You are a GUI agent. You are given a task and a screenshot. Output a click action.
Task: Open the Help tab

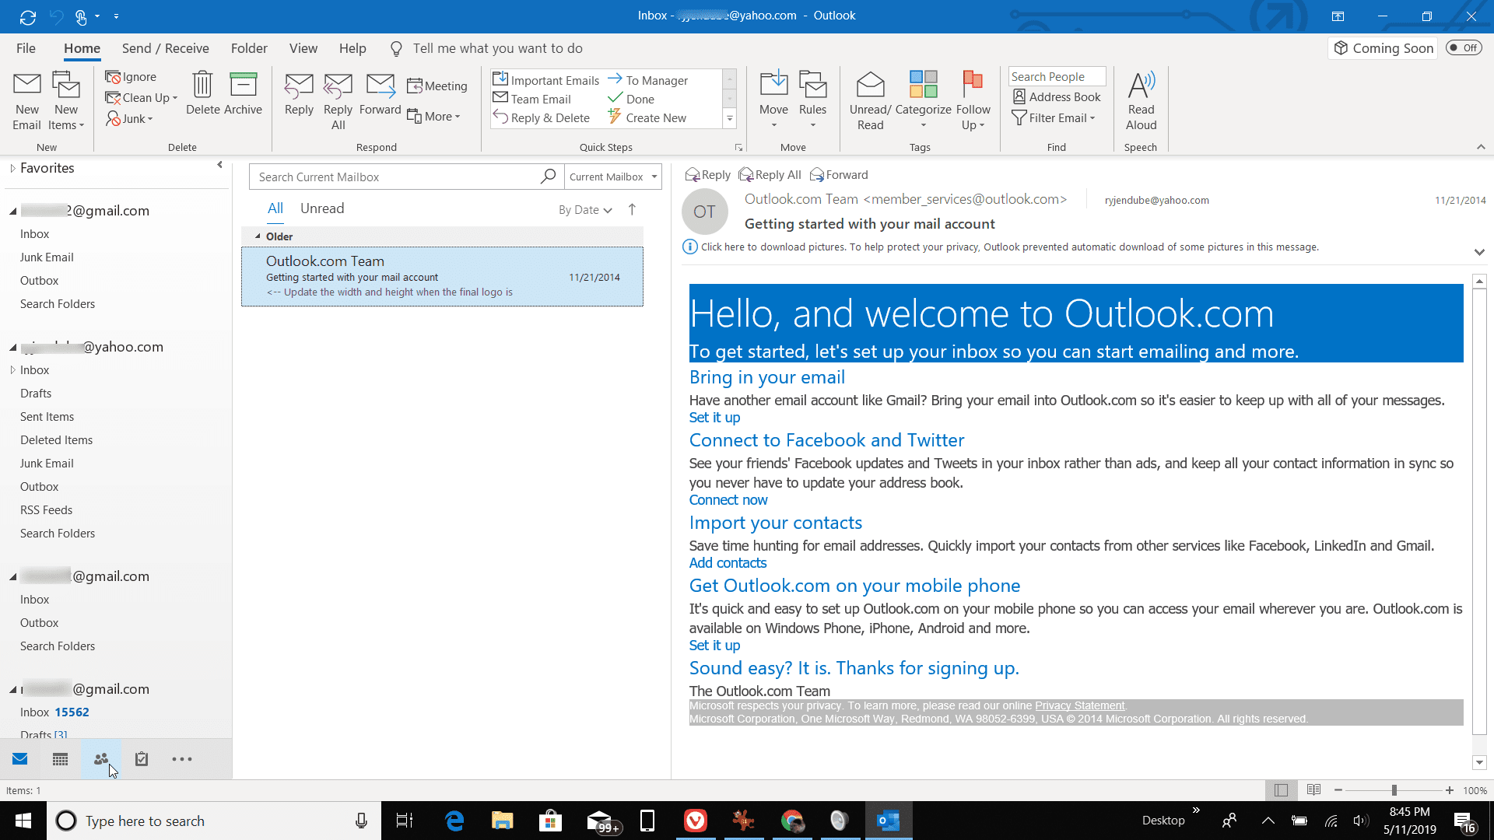pyautogui.click(x=352, y=48)
